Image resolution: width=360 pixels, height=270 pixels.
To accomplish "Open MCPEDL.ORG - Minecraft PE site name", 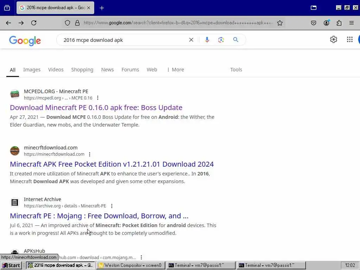I will [56, 91].
